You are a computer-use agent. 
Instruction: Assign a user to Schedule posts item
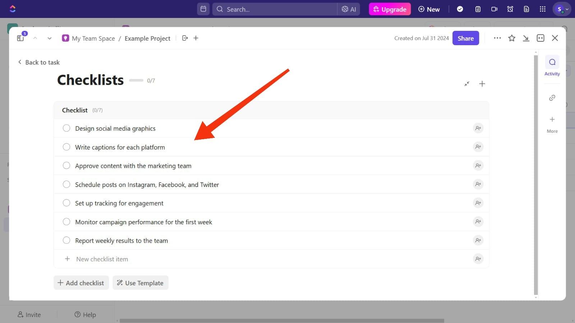[478, 184]
